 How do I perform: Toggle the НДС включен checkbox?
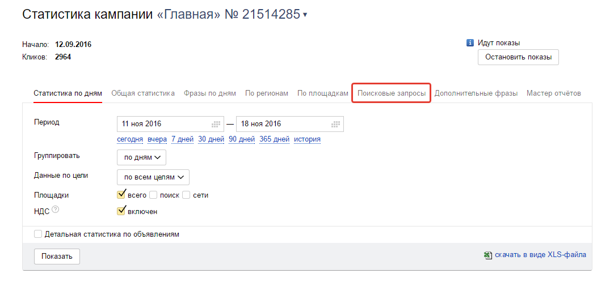coord(121,211)
